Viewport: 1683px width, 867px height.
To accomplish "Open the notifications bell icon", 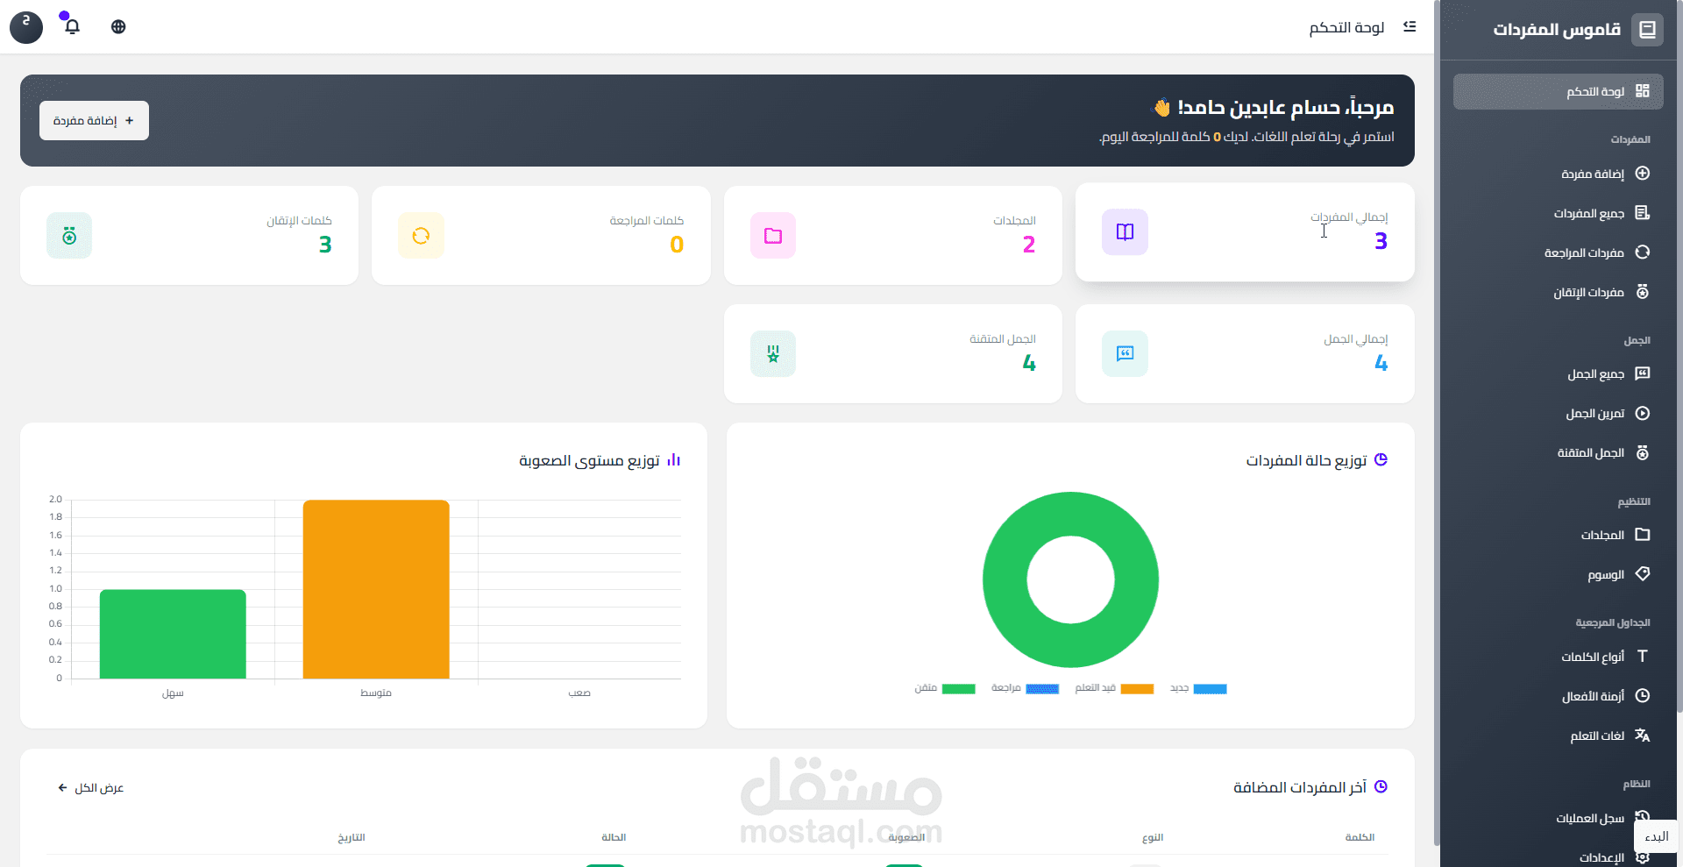I will (x=71, y=27).
